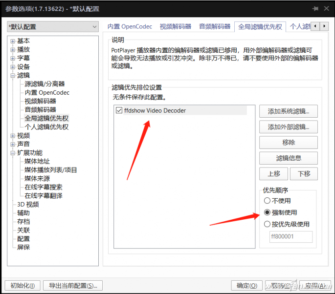Cancel the dialog with 取消 button
Image resolution: width=335 pixels, height=294 pixels.
[x=281, y=286]
